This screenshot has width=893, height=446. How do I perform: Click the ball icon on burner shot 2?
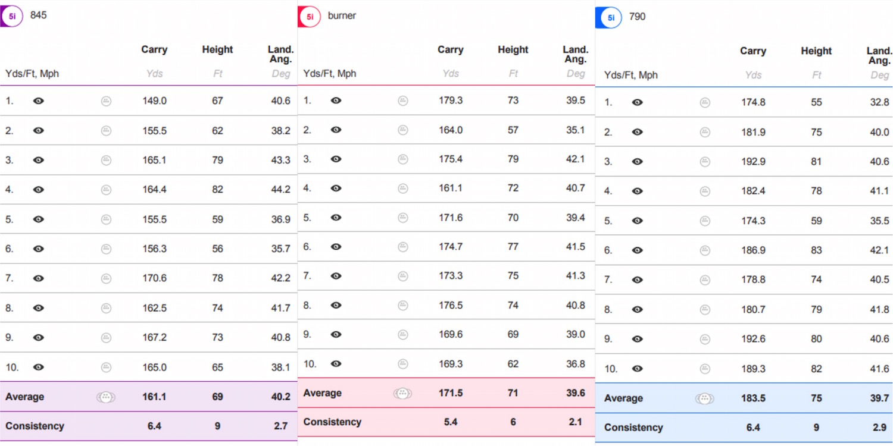point(403,130)
